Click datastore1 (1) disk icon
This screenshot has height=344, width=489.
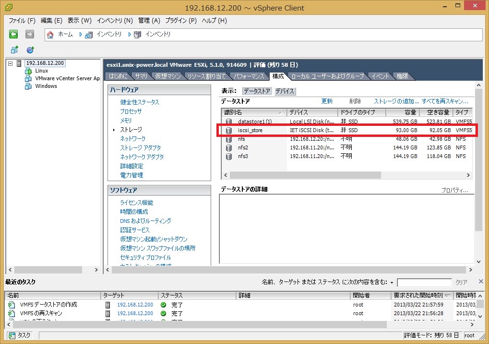pos(229,122)
